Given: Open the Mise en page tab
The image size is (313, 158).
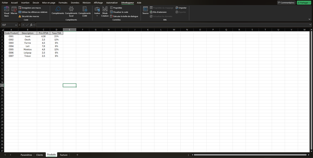Looking at the screenshot, I should pos(49,3).
